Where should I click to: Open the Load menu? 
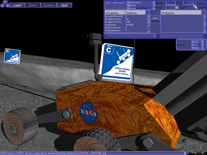[x=17, y=5]
